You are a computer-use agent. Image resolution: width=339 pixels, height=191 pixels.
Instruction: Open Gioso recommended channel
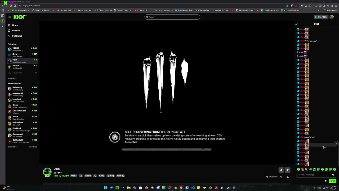(x=23, y=106)
